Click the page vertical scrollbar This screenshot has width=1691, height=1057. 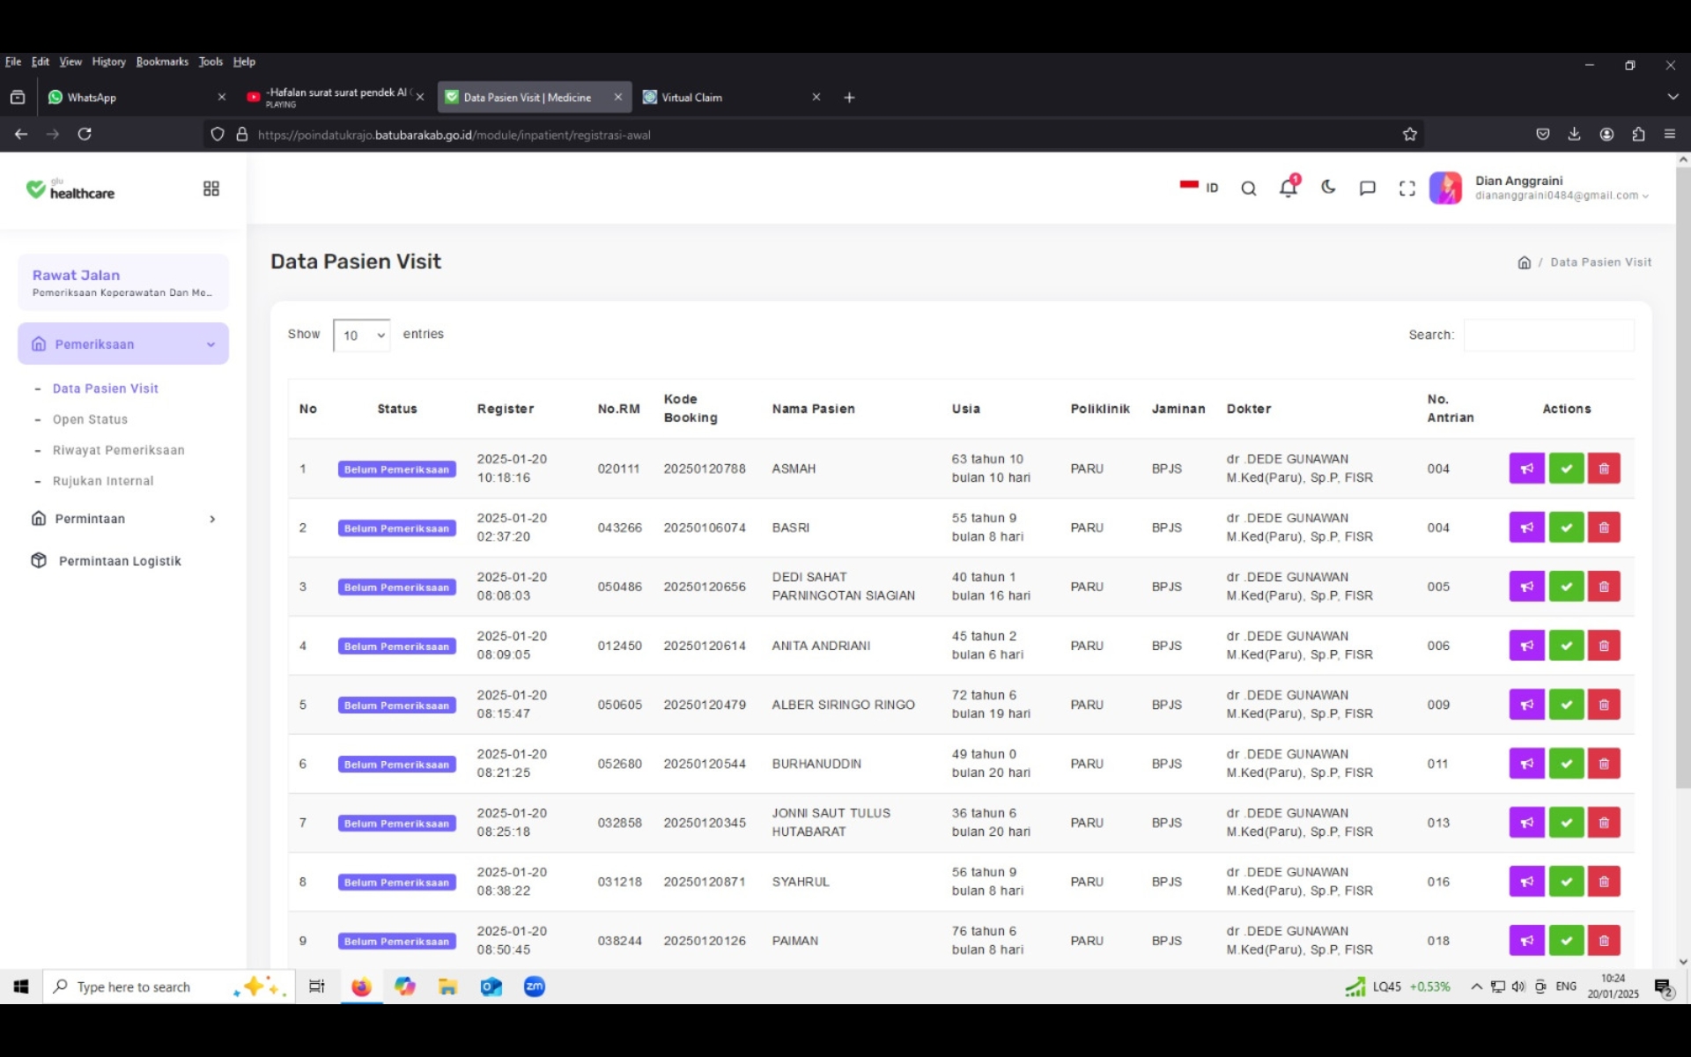pos(1682,476)
